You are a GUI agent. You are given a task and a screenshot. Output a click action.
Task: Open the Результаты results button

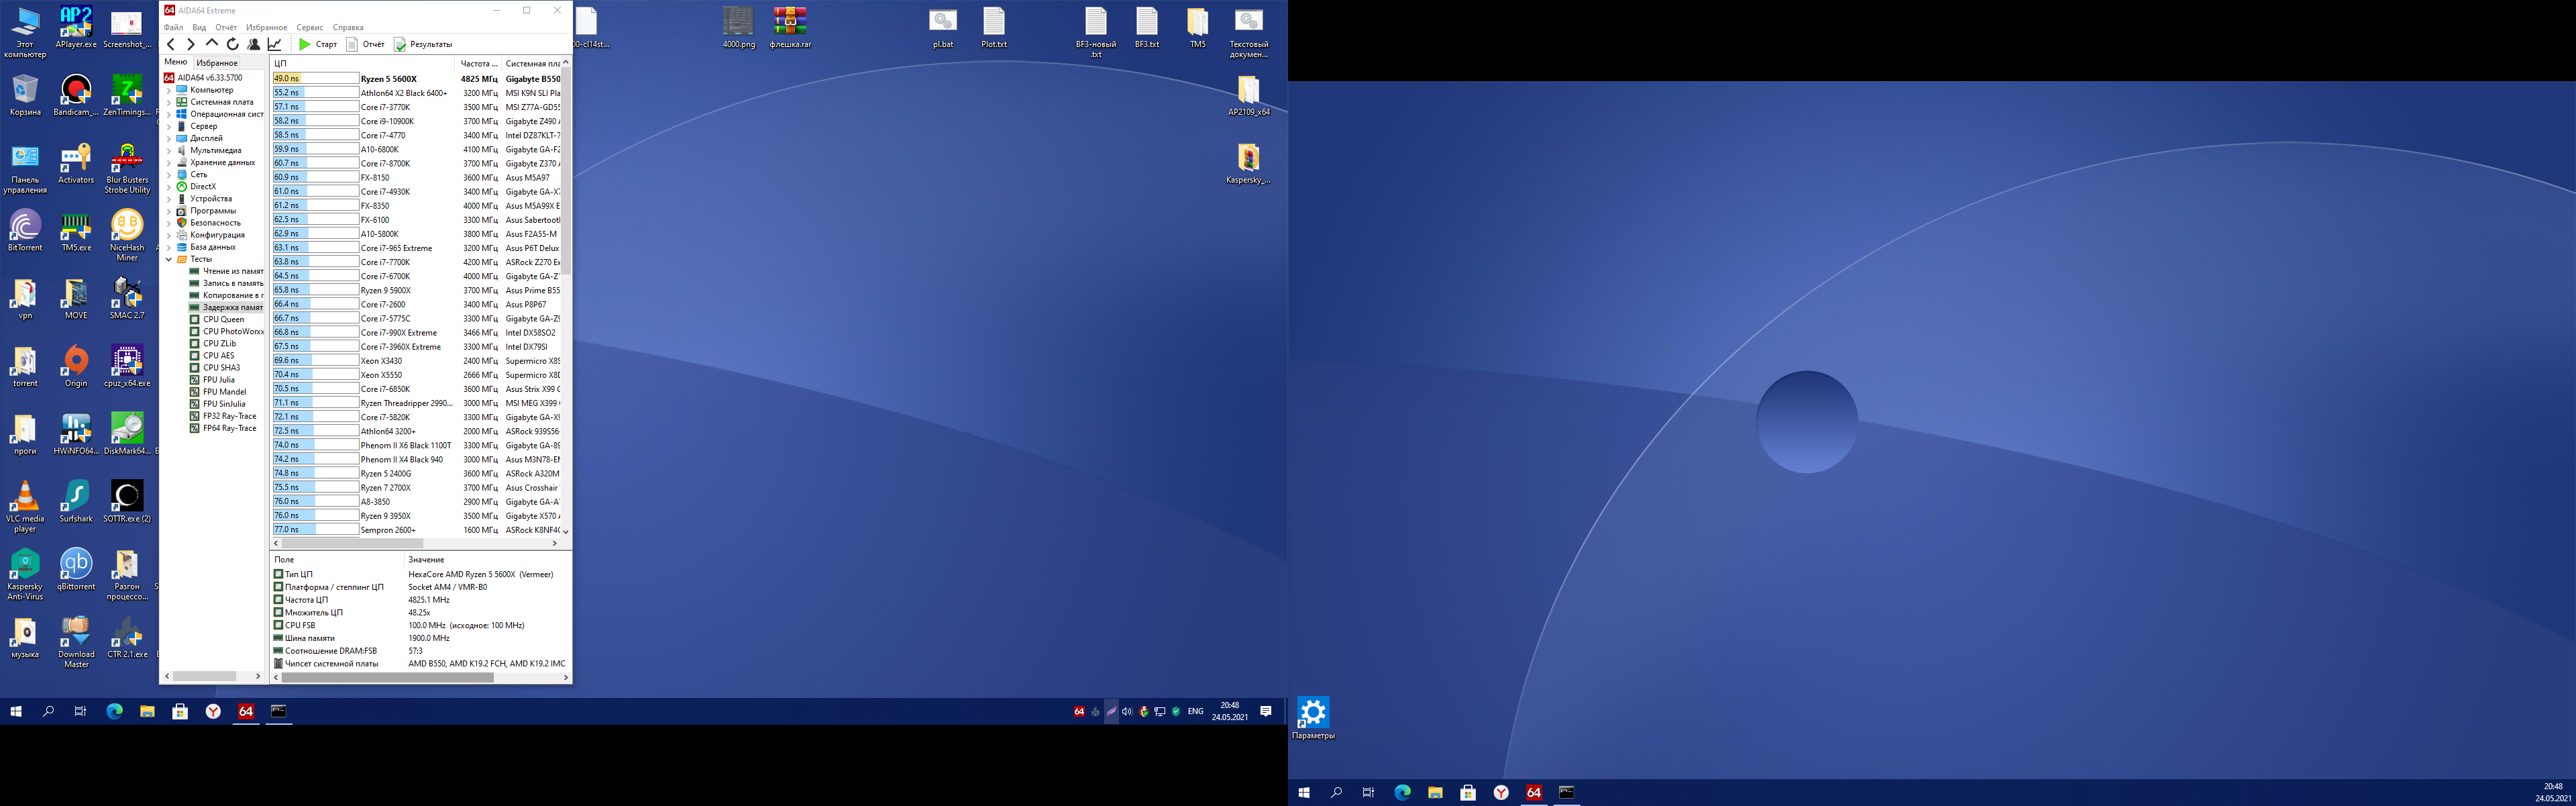click(x=423, y=44)
